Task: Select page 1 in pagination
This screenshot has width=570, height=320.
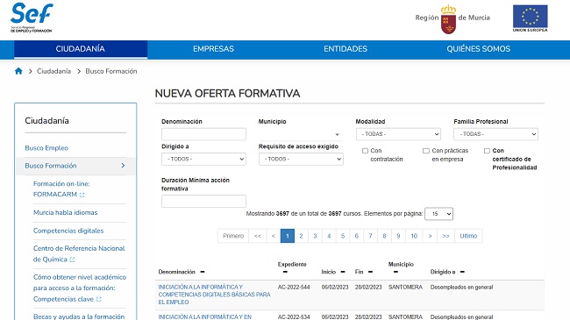Action: tap(287, 236)
